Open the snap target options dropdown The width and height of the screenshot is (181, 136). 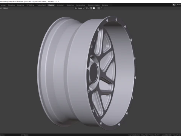95,8
